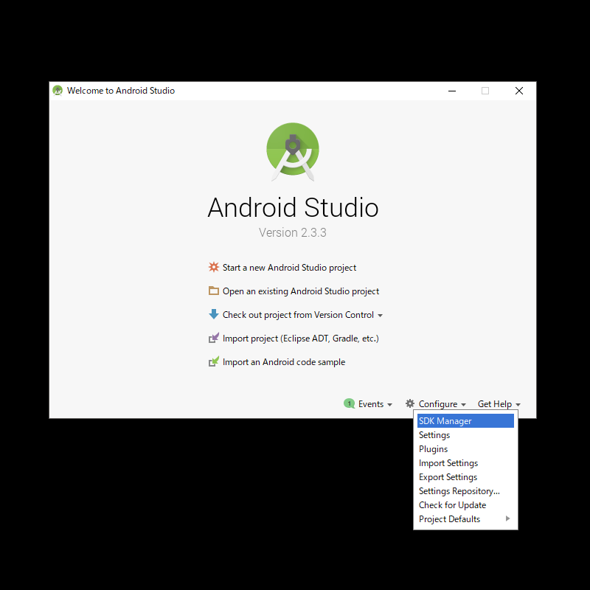Viewport: 590px width, 590px height.
Task: Choose Check for Update menu entry
Action: coord(465,505)
